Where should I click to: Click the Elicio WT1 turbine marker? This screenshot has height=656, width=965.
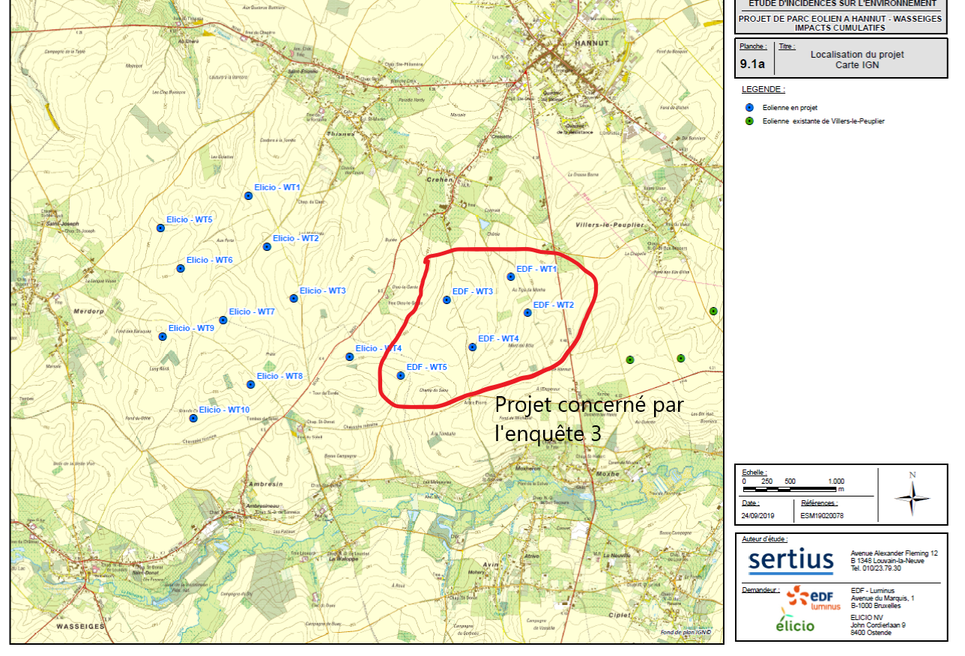click(249, 195)
